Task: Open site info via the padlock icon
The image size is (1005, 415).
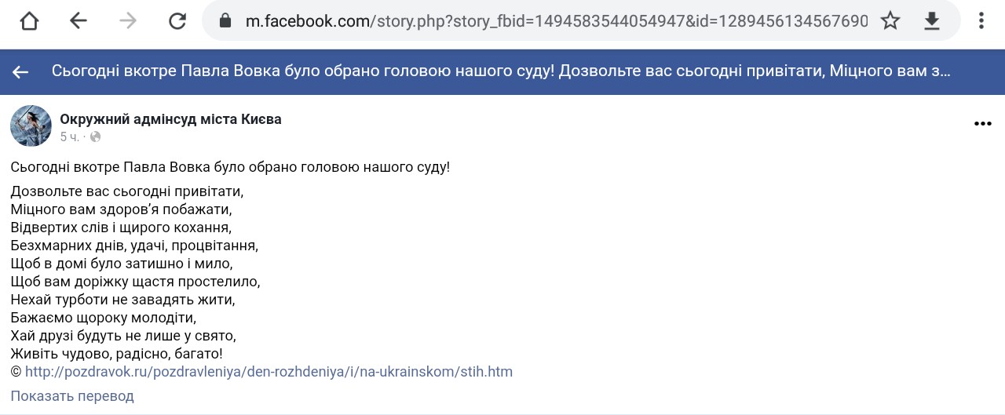Action: [225, 21]
